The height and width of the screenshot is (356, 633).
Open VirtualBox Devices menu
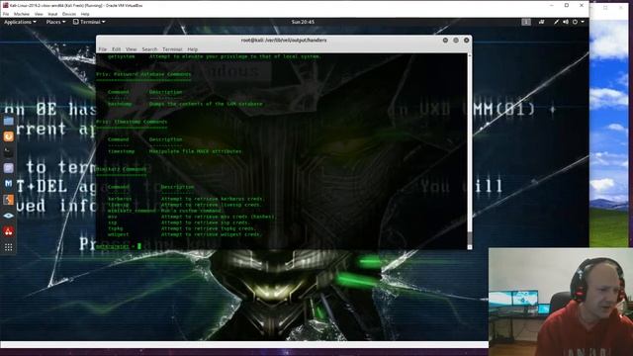tap(69, 14)
